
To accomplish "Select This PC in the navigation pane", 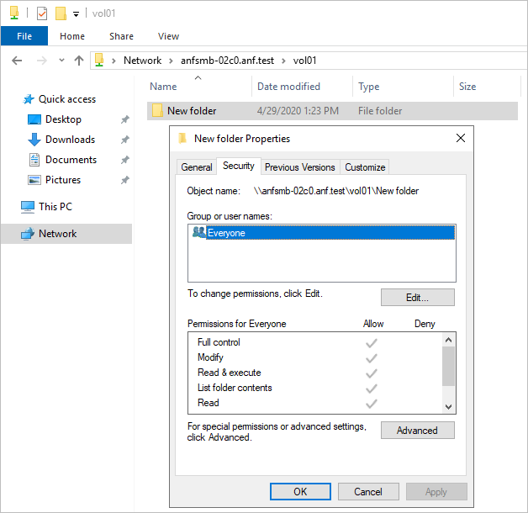I will [55, 207].
